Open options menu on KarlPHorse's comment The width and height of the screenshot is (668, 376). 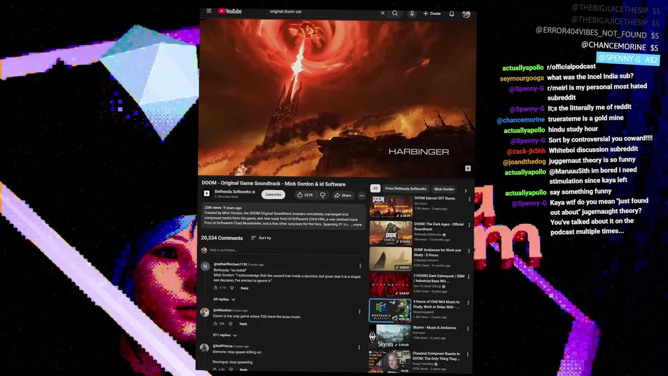tap(359, 347)
